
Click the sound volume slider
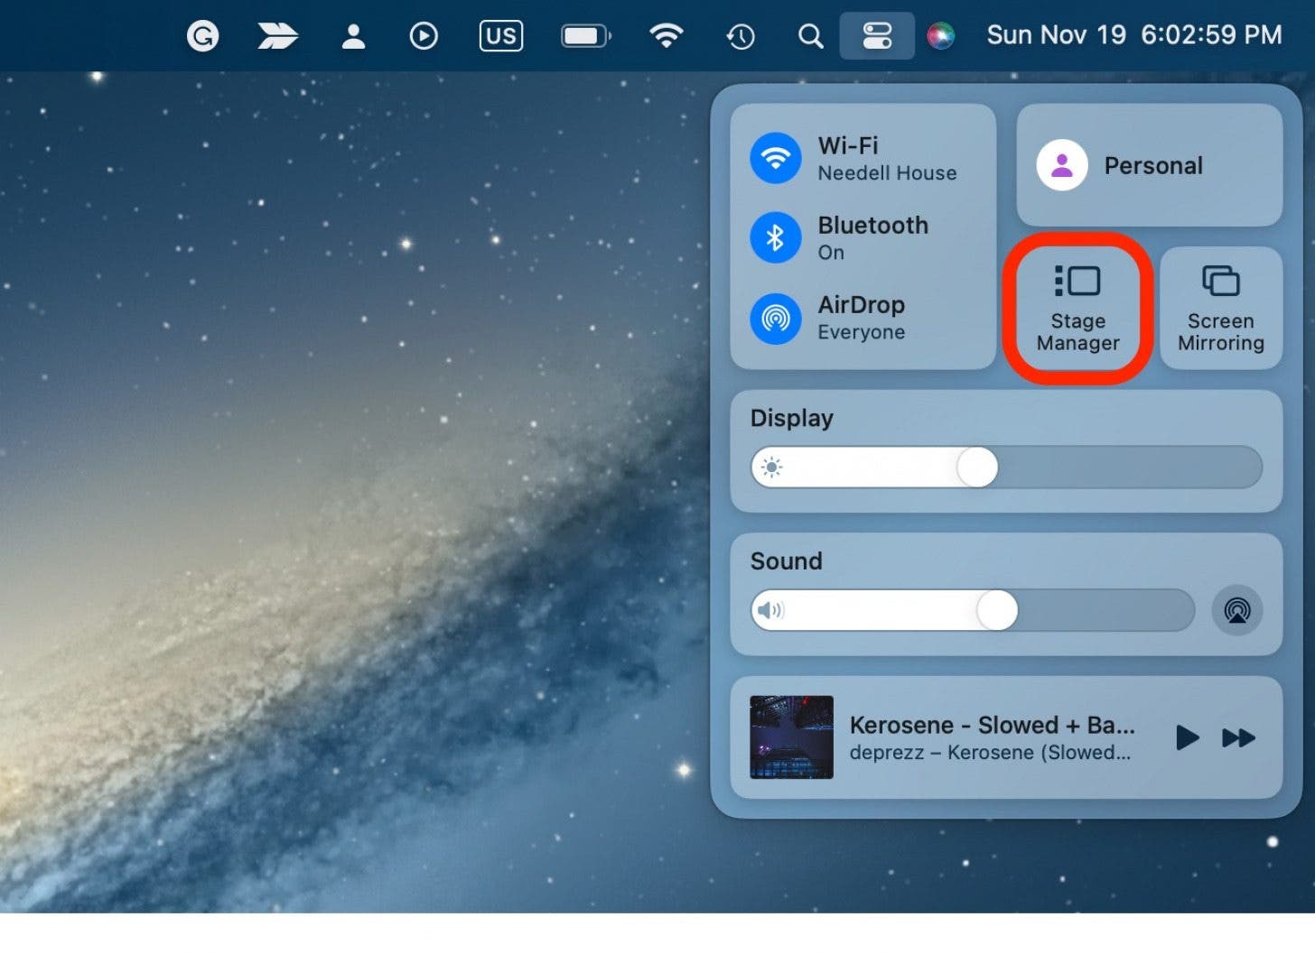996,610
